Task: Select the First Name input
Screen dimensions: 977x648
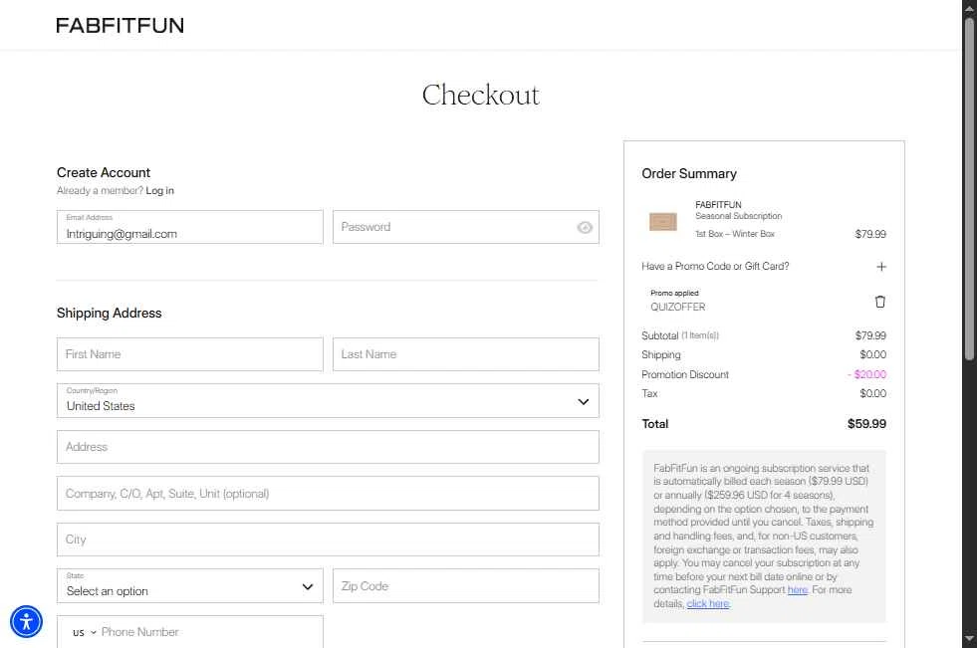Action: coord(190,354)
